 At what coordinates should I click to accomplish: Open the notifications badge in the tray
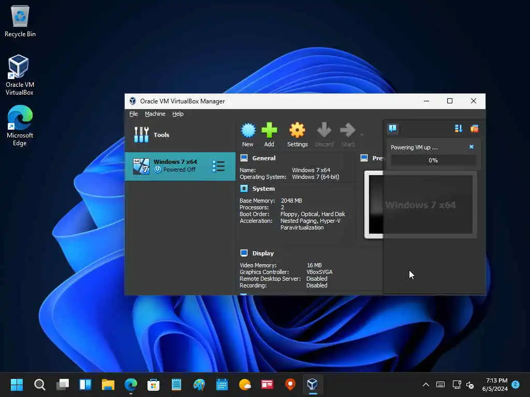coord(516,385)
